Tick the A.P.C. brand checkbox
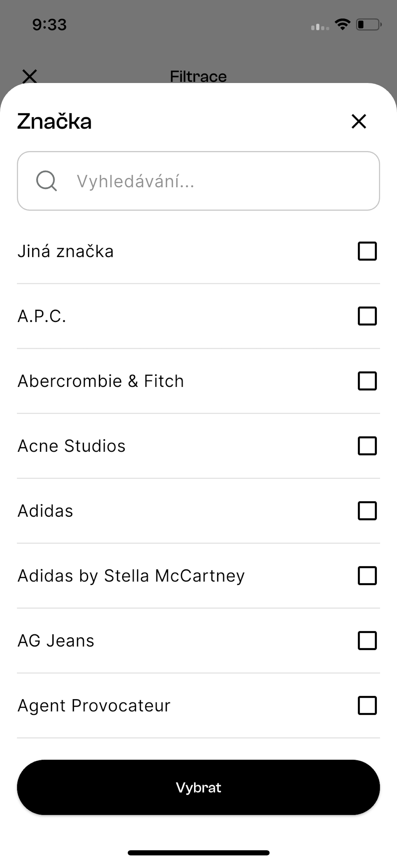The image size is (397, 864). click(367, 316)
